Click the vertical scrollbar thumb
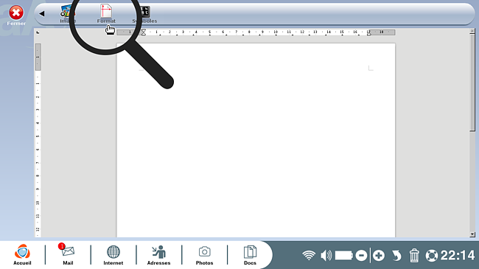The height and width of the screenshot is (269, 479). click(x=472, y=83)
